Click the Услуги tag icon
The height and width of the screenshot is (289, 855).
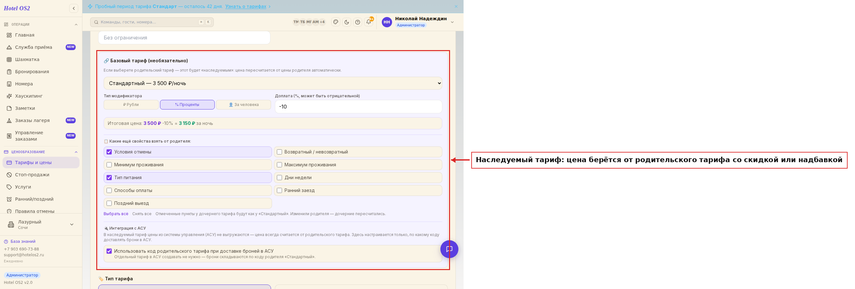[9, 187]
